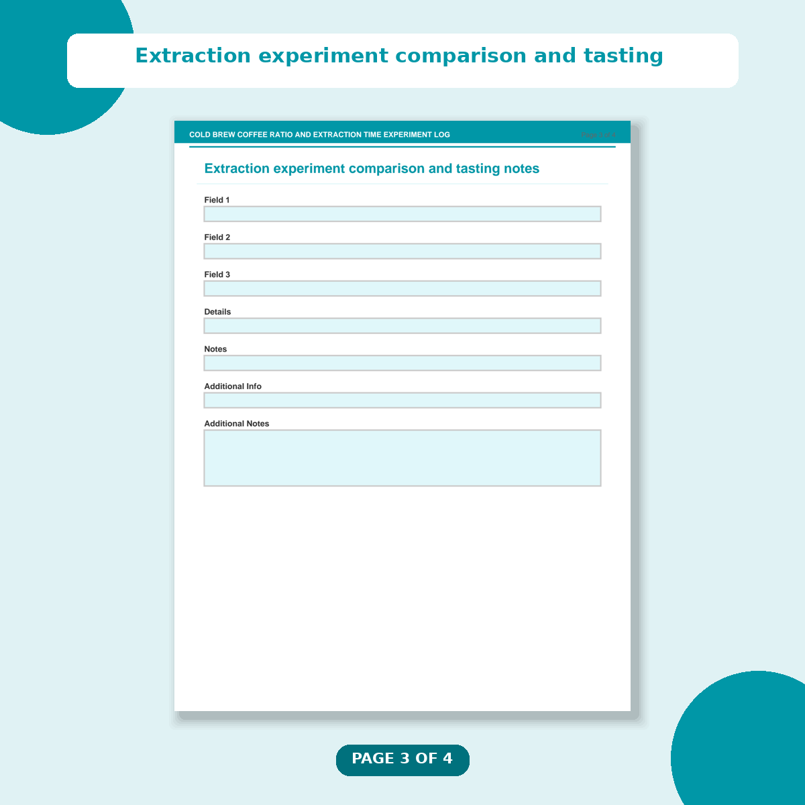The height and width of the screenshot is (805, 805).
Task: Focus the Field 2 text box
Action: tap(402, 252)
